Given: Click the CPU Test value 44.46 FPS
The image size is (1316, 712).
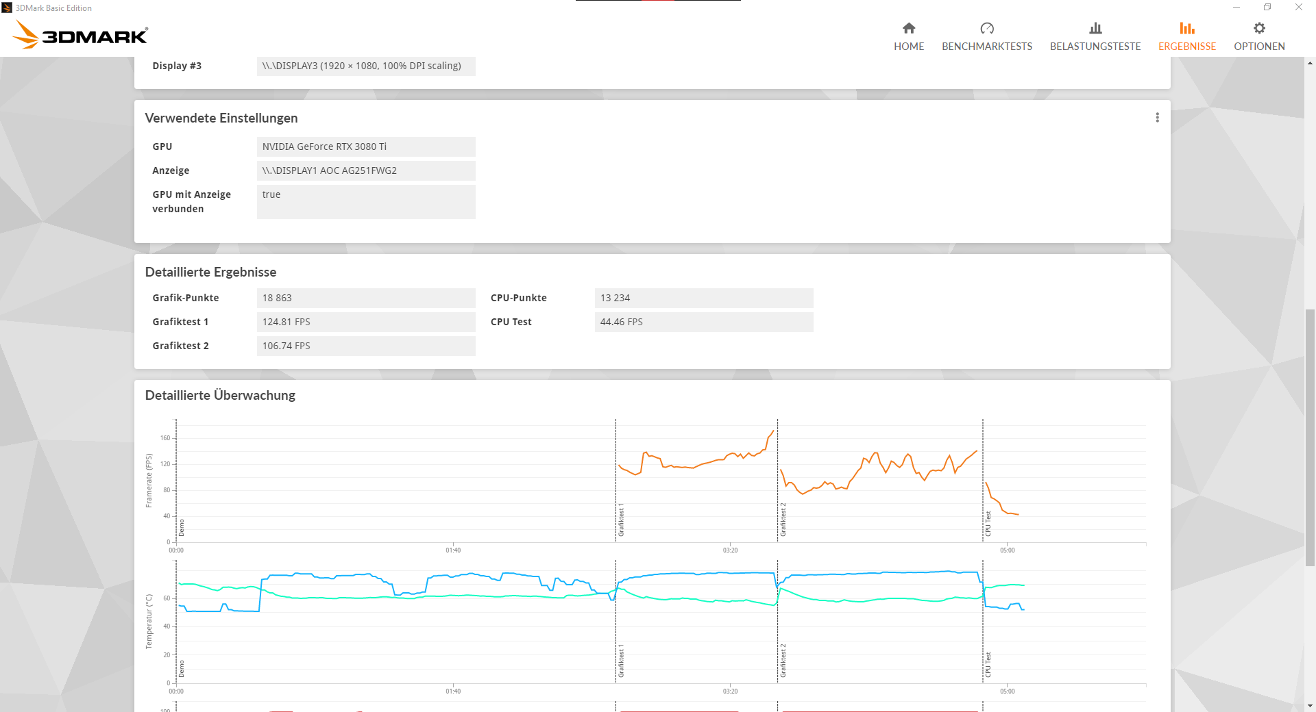Looking at the screenshot, I should [x=704, y=322].
